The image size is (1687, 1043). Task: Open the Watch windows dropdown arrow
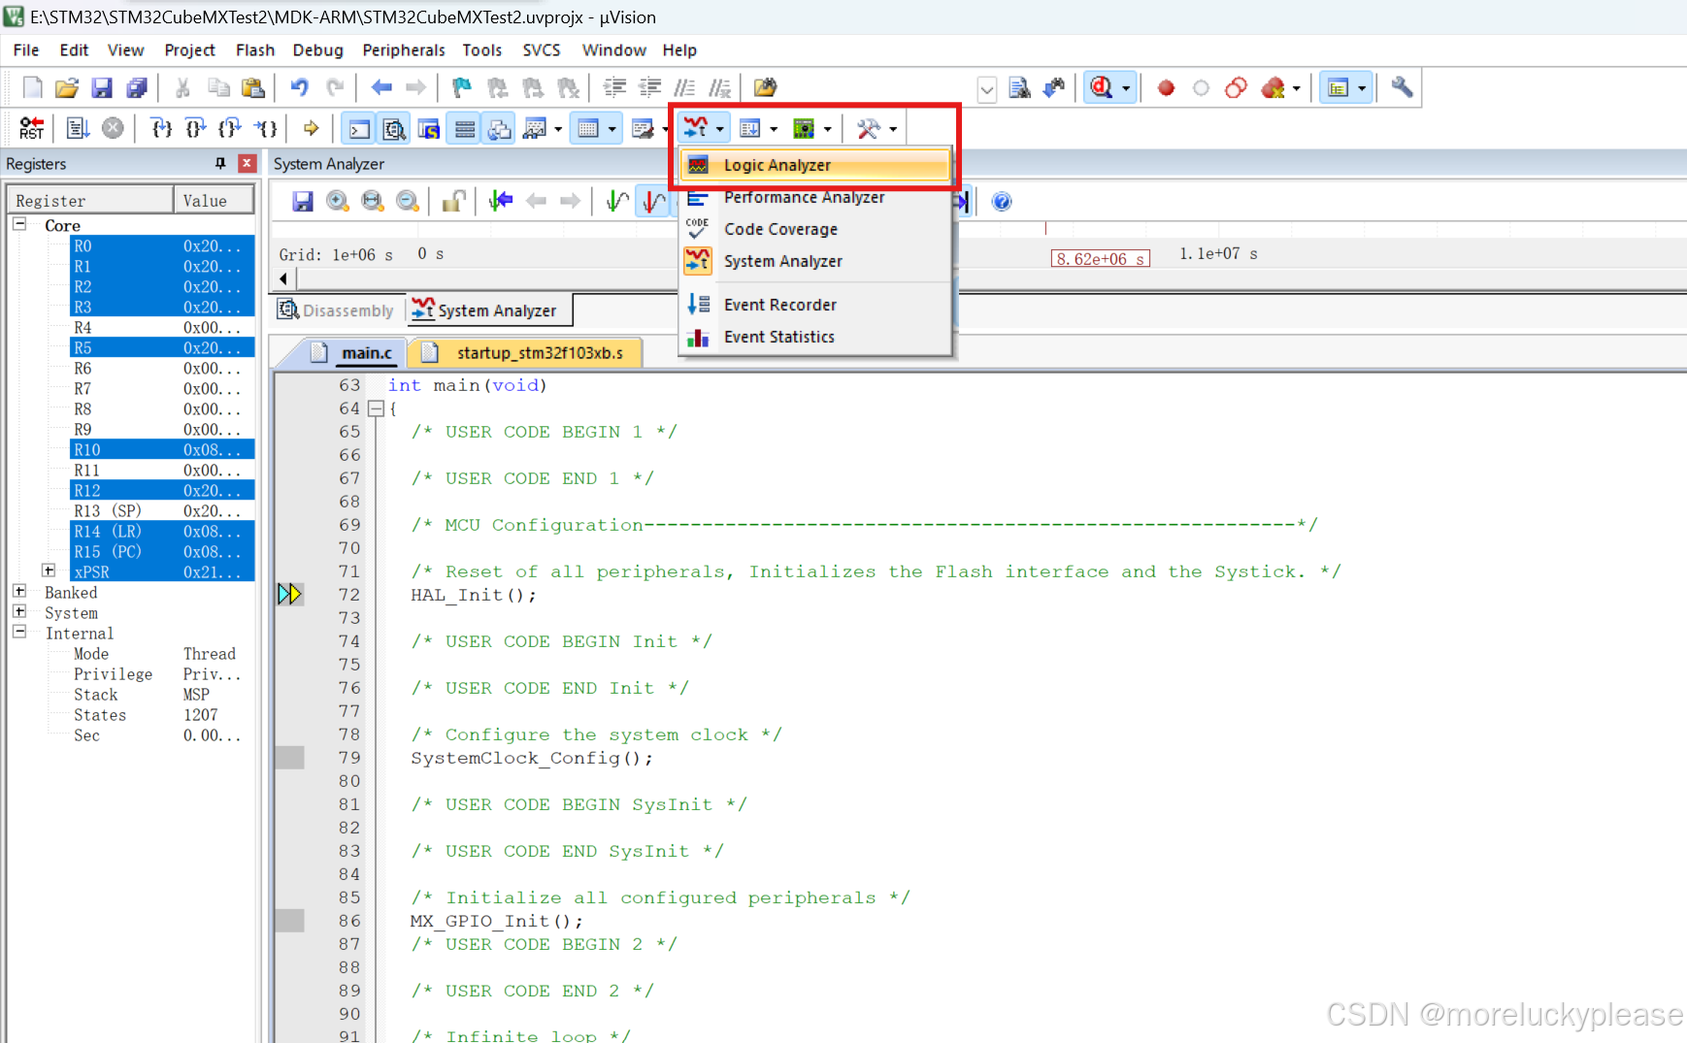558,128
